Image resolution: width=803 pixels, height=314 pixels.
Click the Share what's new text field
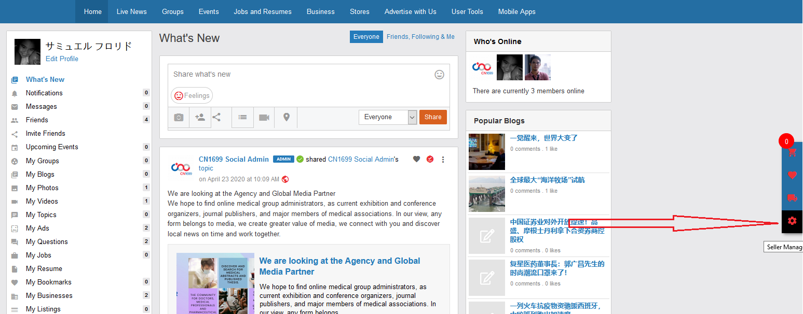click(301, 75)
